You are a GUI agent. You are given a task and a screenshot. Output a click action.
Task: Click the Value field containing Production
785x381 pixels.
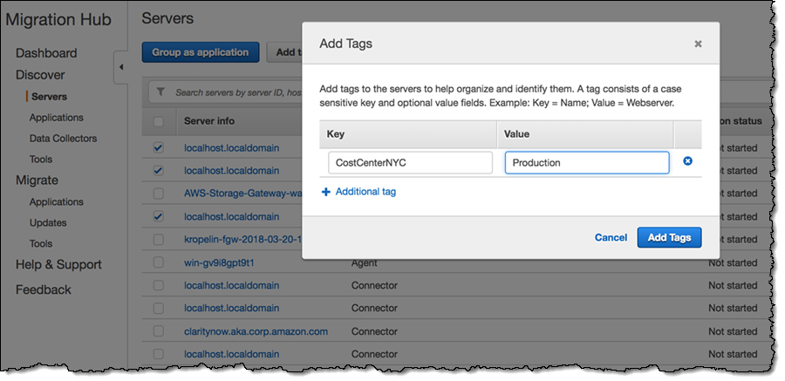click(586, 162)
